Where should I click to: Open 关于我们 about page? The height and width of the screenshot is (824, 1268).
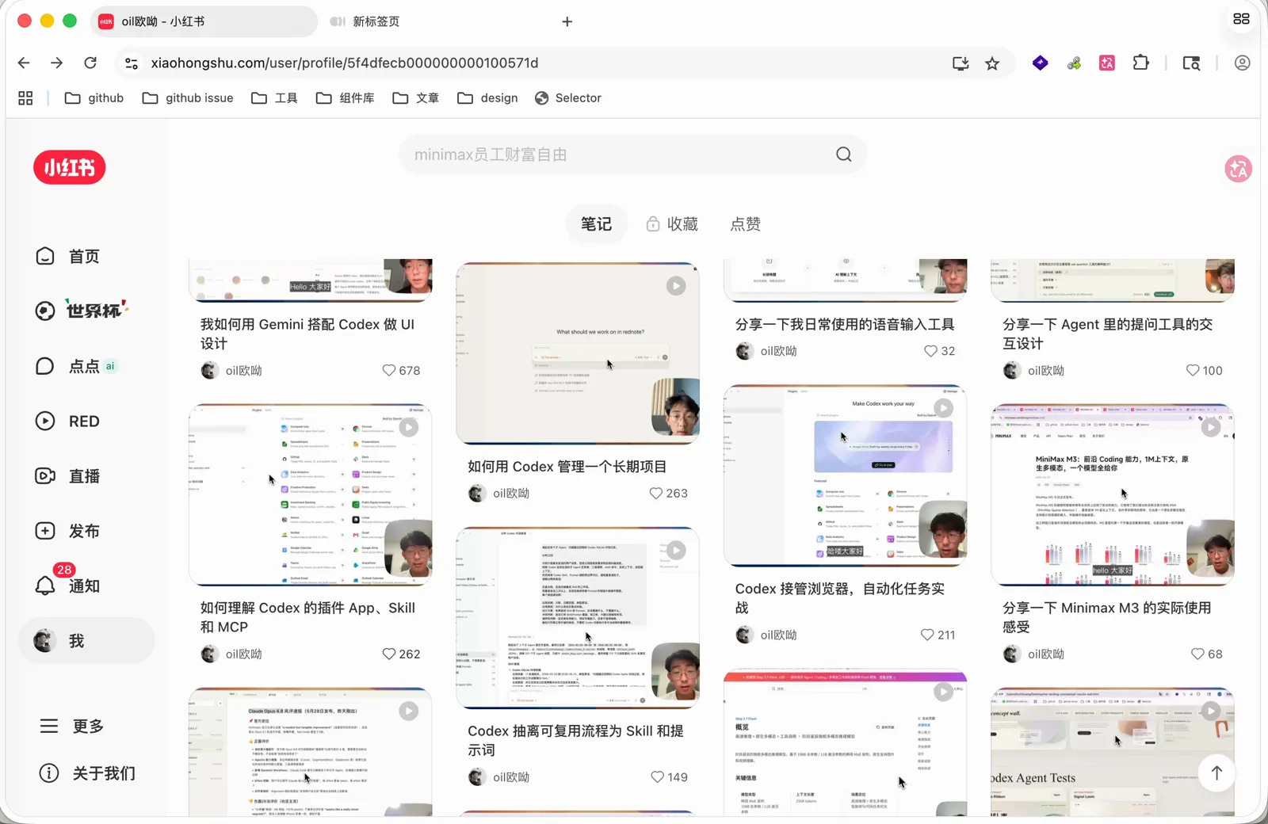[86, 772]
